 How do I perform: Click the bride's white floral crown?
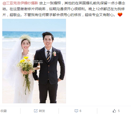(25, 37)
